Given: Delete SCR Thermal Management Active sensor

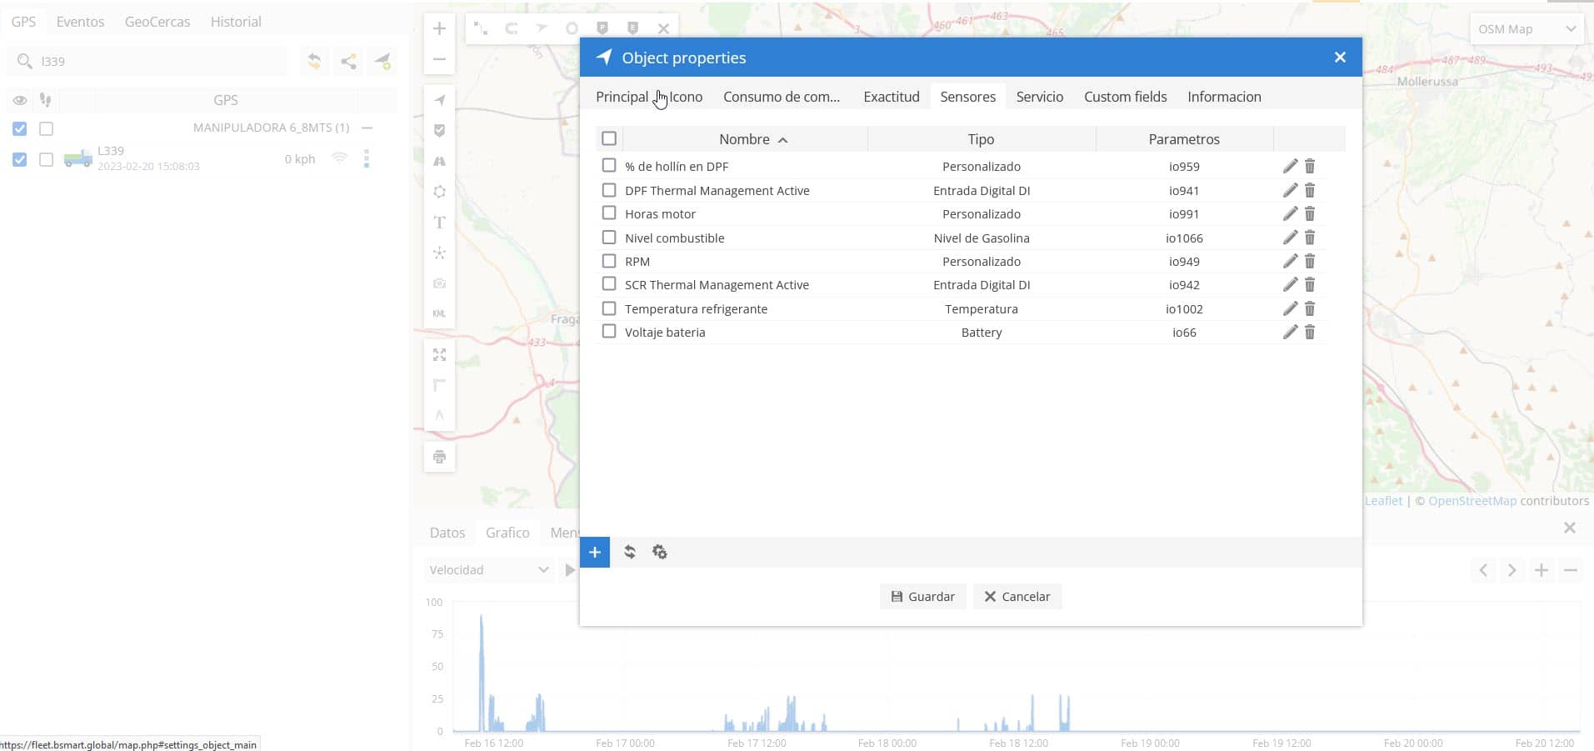Looking at the screenshot, I should pyautogui.click(x=1310, y=284).
